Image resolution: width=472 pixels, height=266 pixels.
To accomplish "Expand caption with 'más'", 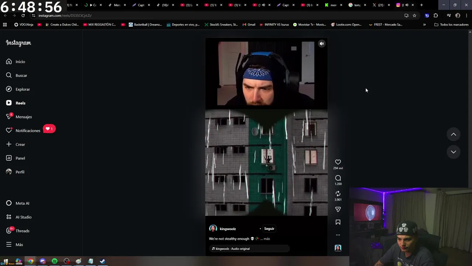I will (267, 239).
